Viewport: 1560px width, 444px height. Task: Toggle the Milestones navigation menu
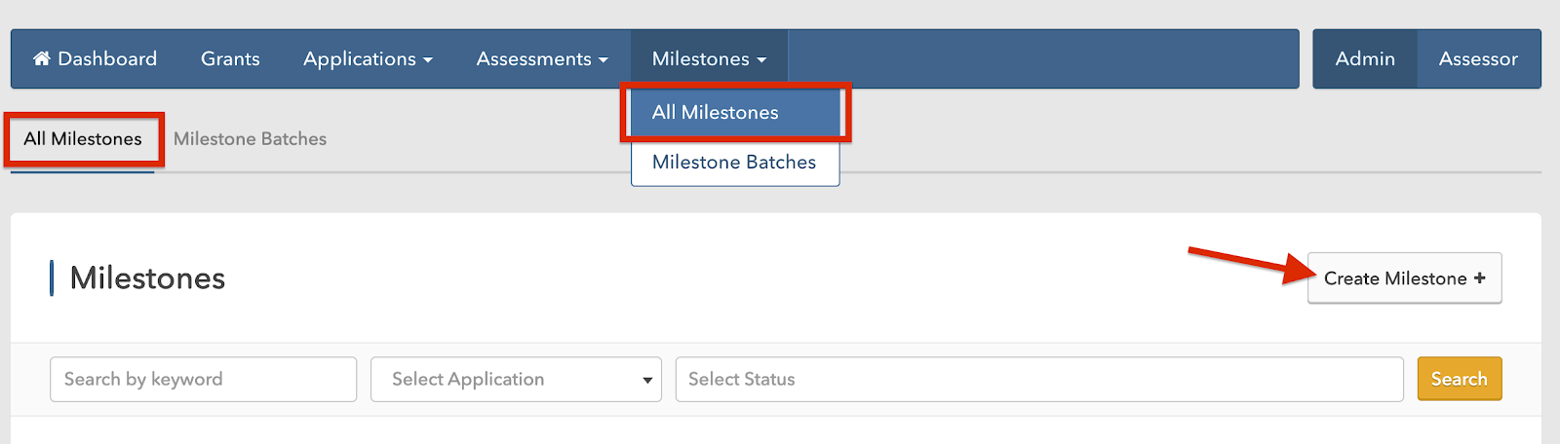(709, 58)
